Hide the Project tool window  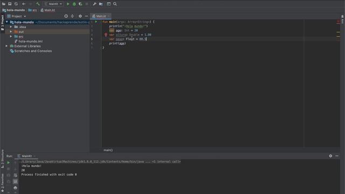point(86,16)
